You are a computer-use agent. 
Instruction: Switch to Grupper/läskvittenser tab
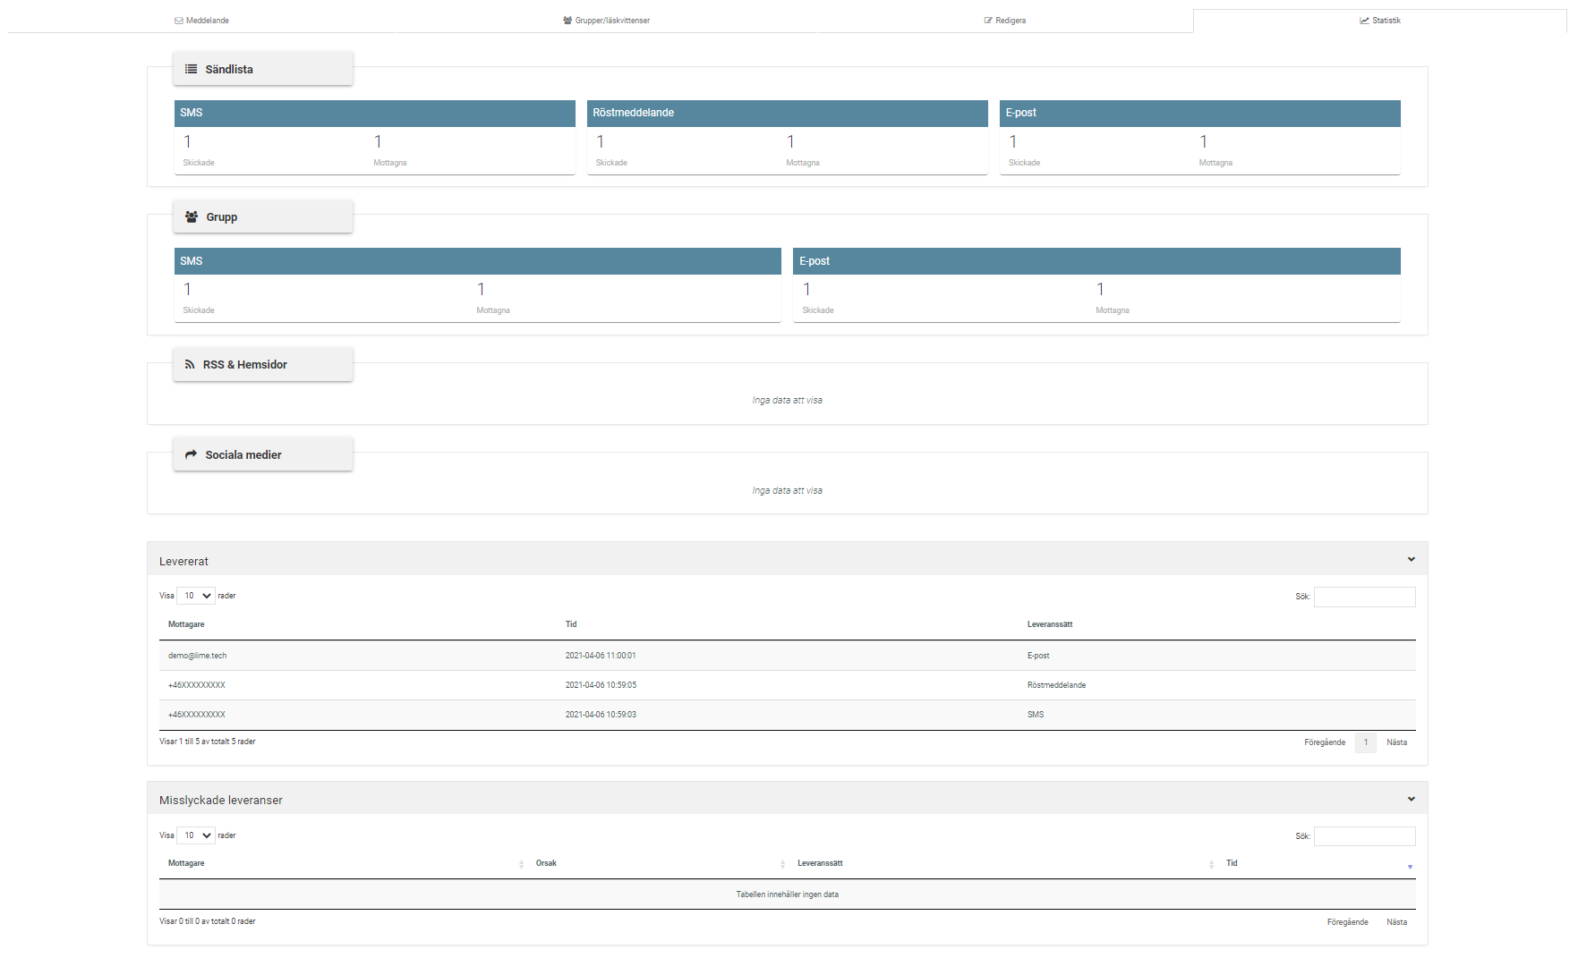tap(606, 21)
